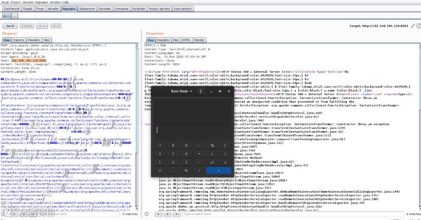Click the calculator digit 7
Image resolution: width=421 pixels, height=220 pixels.
[160, 145]
